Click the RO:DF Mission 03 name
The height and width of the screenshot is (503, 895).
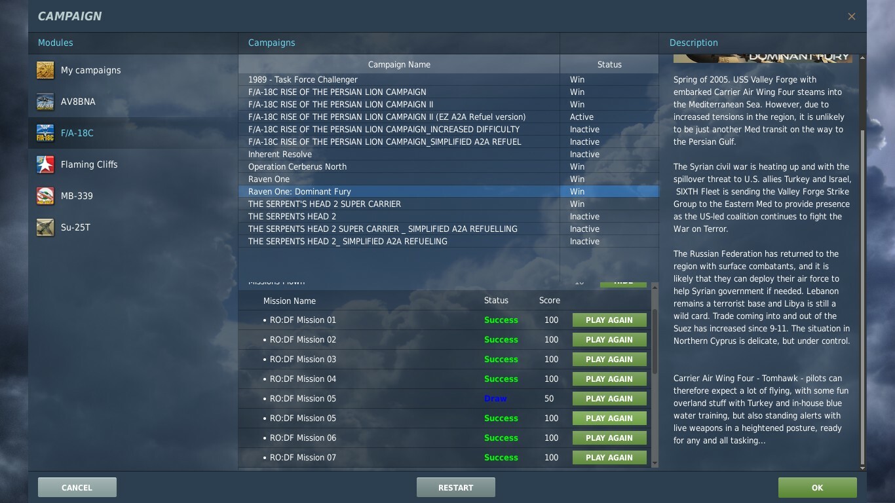pos(303,359)
